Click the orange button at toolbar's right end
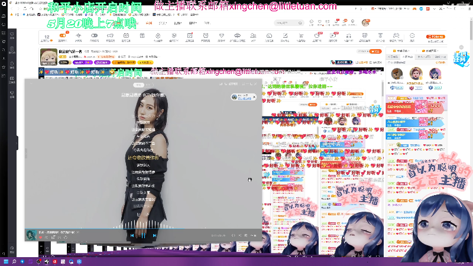Screen dimensions: 473x266 [x=435, y=37]
